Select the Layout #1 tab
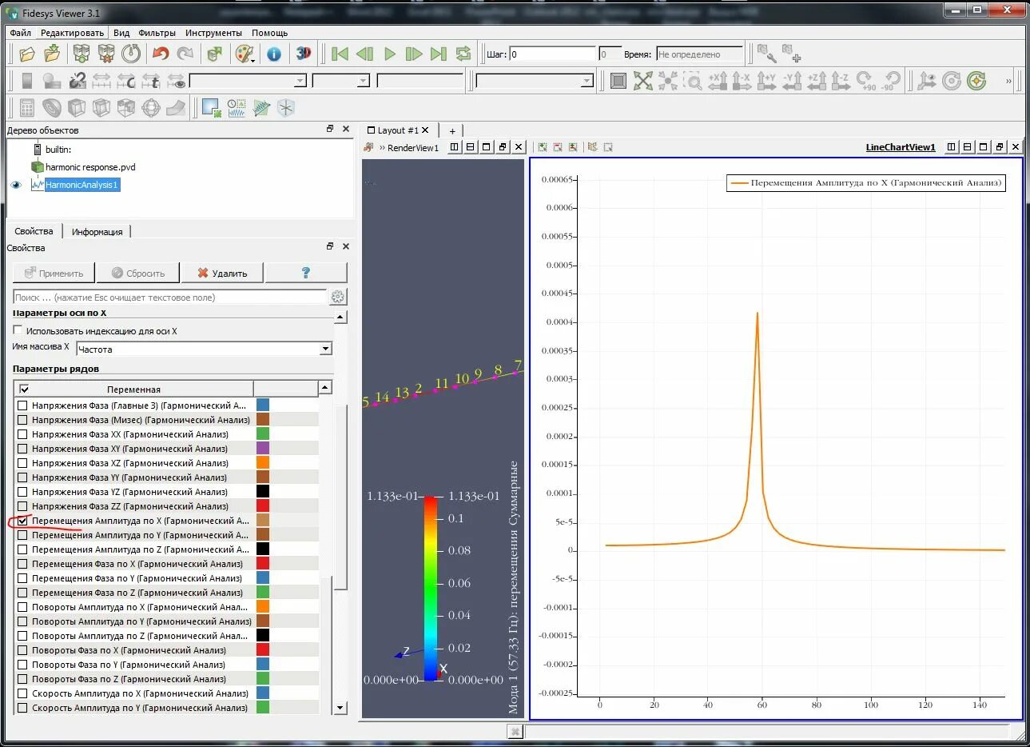This screenshot has width=1030, height=747. click(398, 130)
